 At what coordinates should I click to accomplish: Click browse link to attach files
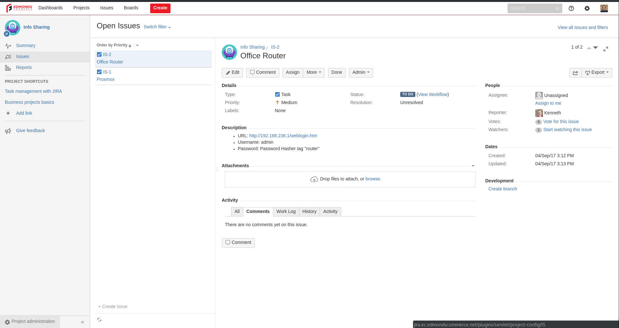373,179
